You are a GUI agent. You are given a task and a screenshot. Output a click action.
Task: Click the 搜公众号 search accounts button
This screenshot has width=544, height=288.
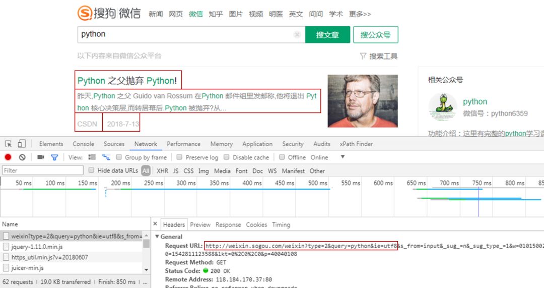pos(375,35)
